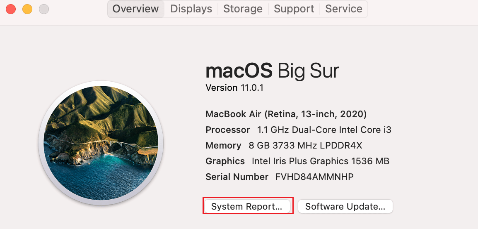Close the About This Mac window
The image size is (478, 229).
10,9
